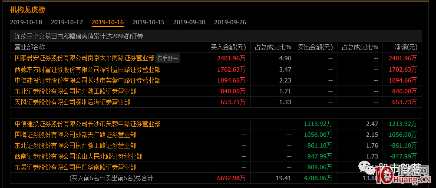Click the 1.33 percentage cell
This screenshot has width=436, height=188.
click(x=286, y=102)
